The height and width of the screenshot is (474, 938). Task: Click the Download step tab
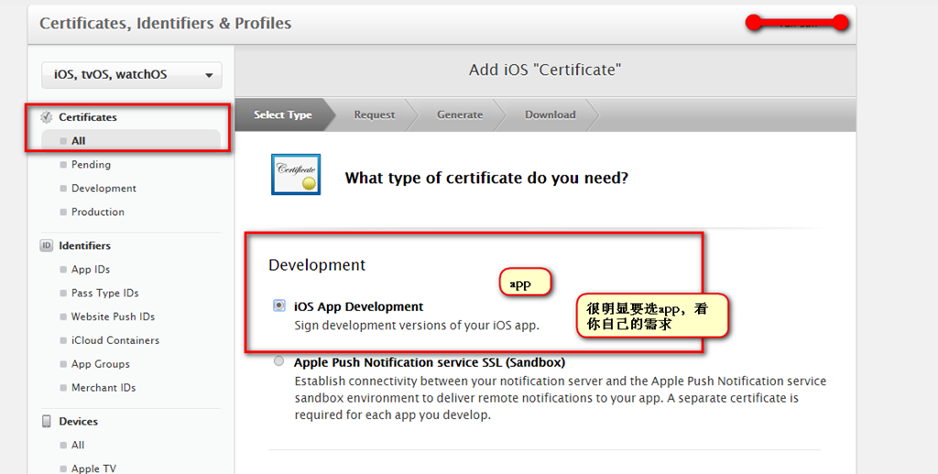click(551, 114)
